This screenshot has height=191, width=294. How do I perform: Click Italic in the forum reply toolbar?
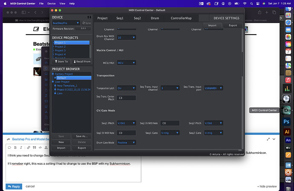click(21, 148)
